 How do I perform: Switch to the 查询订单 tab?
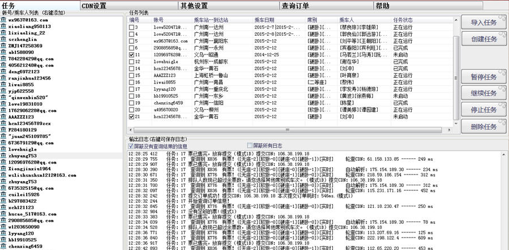pos(295,6)
